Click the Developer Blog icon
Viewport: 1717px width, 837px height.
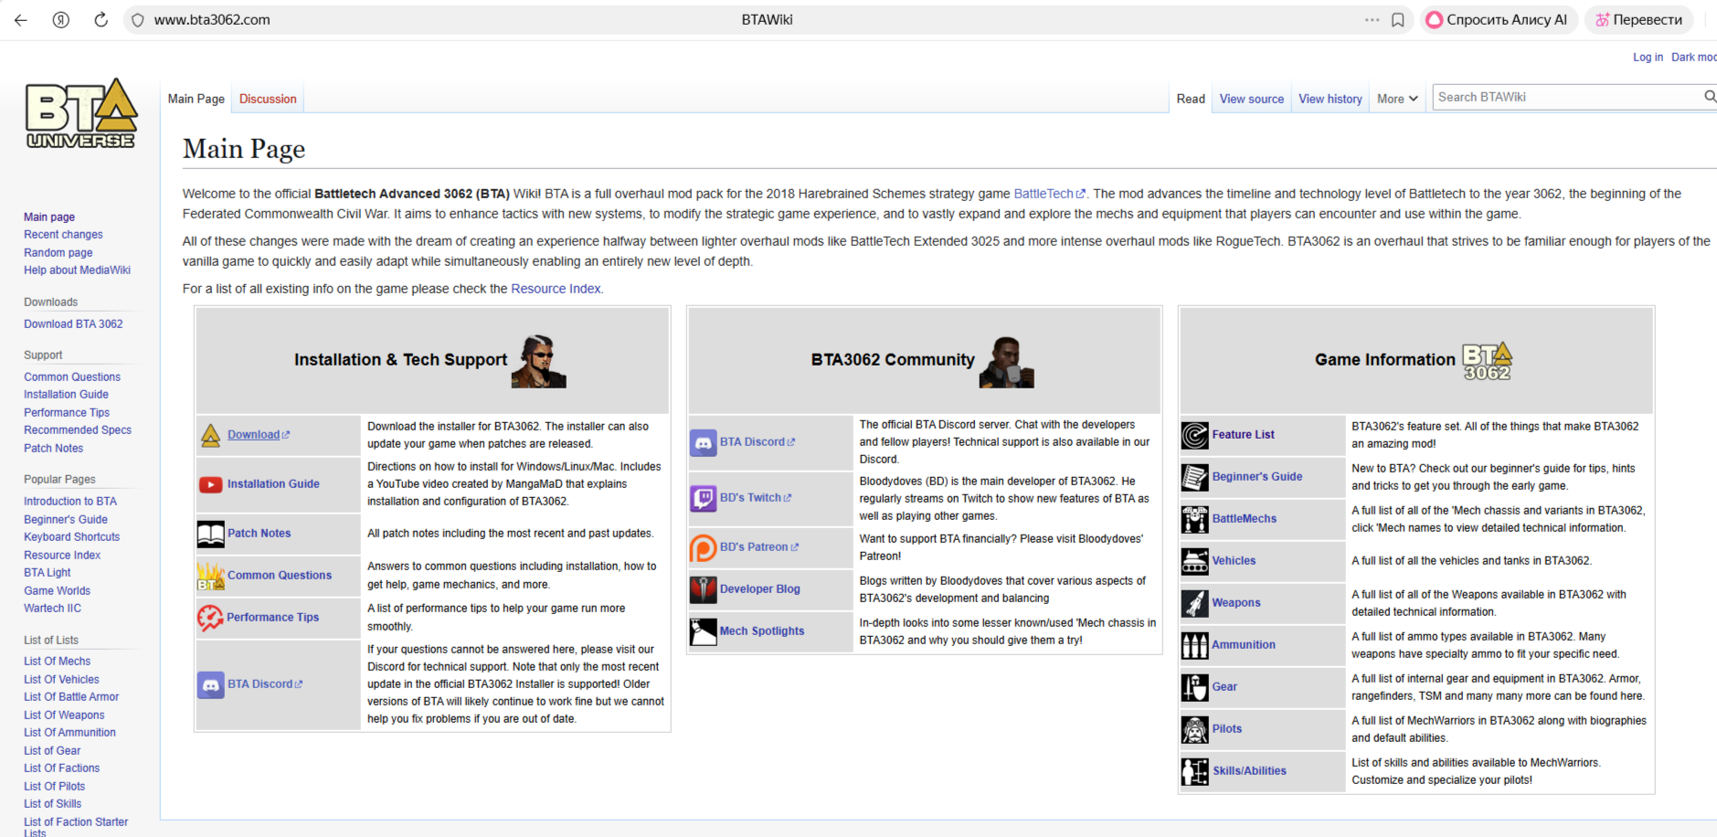[x=704, y=590]
